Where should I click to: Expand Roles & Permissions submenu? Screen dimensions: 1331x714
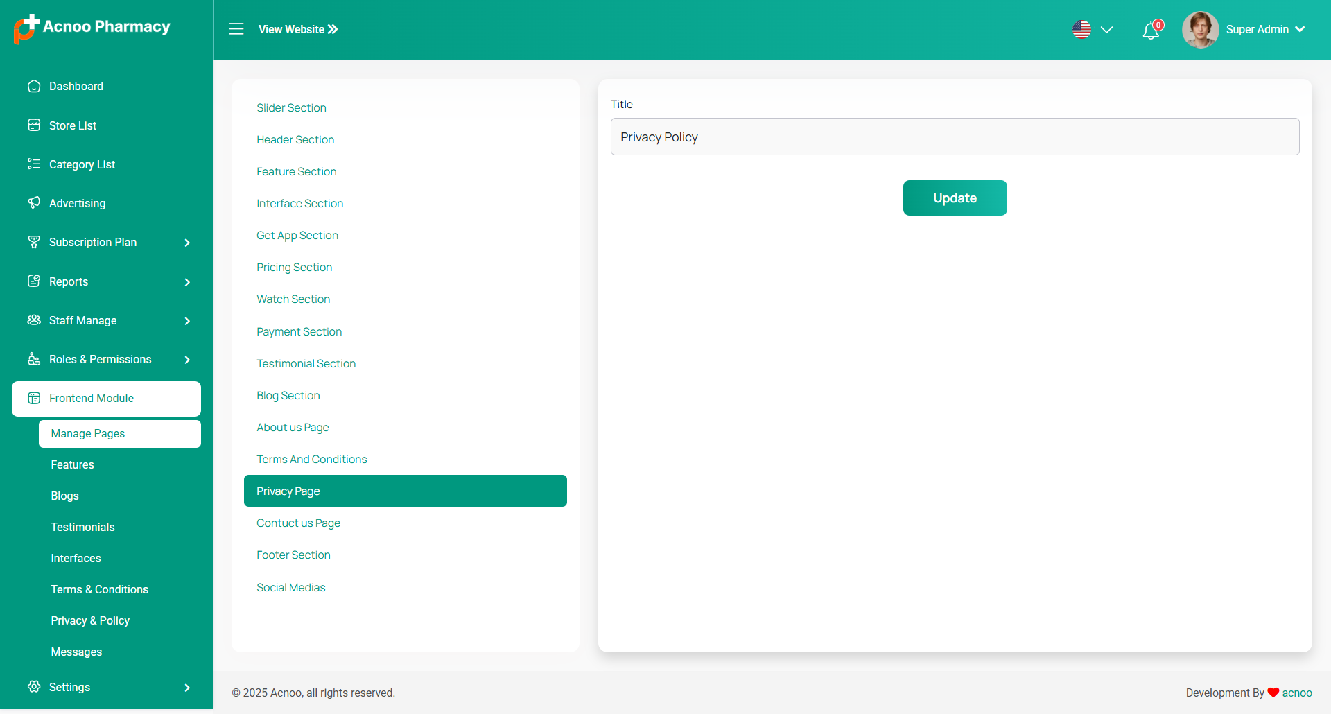coord(187,360)
